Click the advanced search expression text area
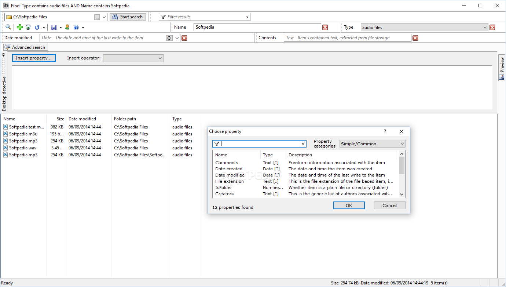Image resolution: width=506 pixels, height=287 pixels. click(x=252, y=87)
